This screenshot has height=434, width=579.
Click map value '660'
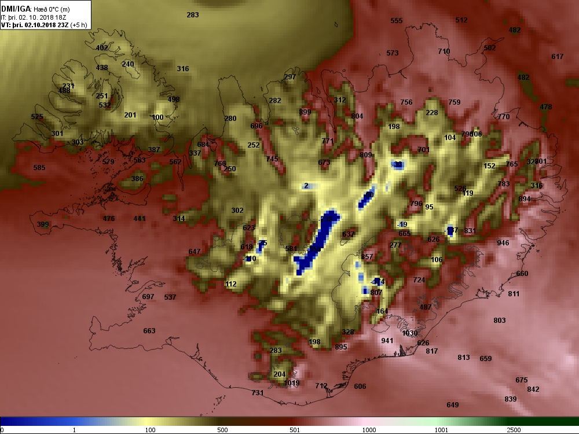522,274
